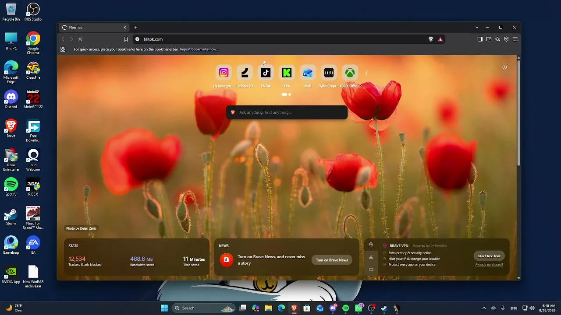The image size is (561, 315).
Task: Click the Brave Rewards triangle icon
Action: 440,39
